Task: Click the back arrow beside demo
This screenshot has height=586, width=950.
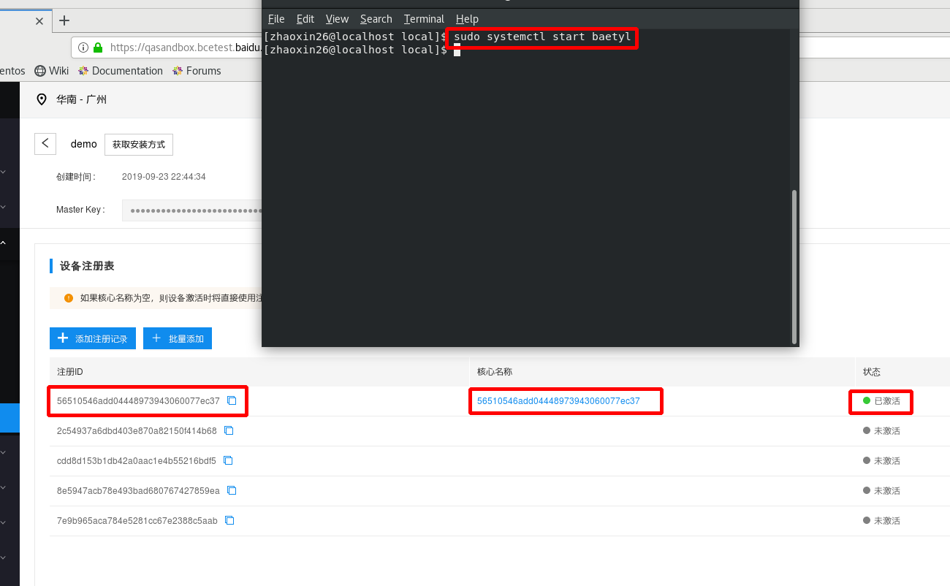Action: click(x=45, y=144)
